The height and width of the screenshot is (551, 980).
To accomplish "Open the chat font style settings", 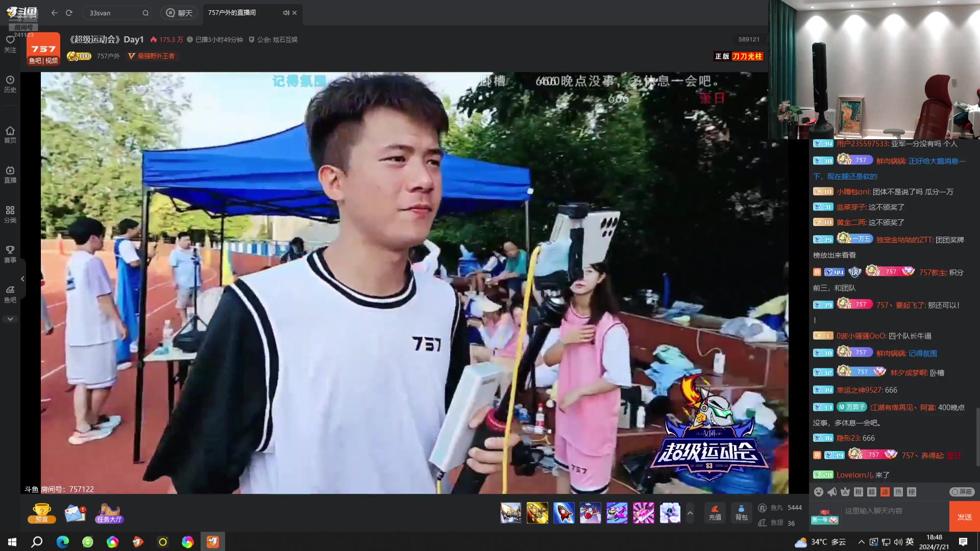I will pyautogui.click(x=845, y=492).
